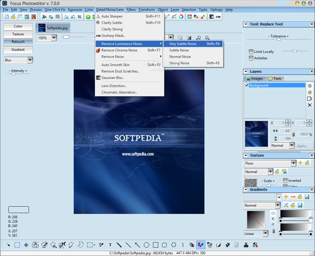This screenshot has height=256, width=315.
Task: Open the Blur retouch mode dropdown
Action: point(30,60)
